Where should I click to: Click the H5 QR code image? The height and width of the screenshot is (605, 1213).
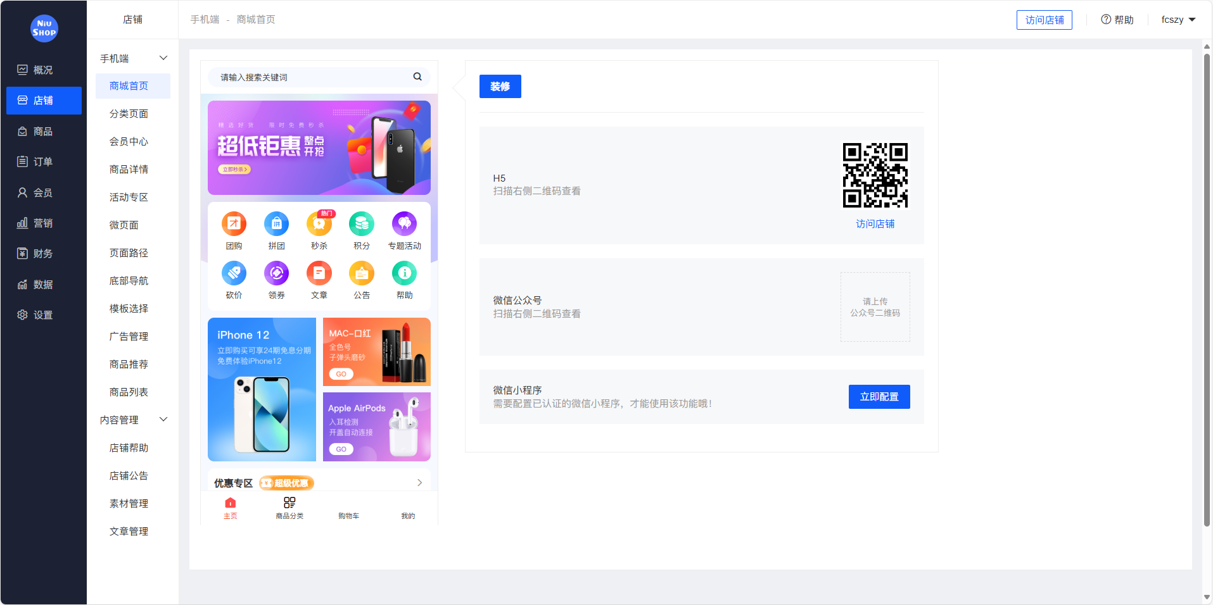point(875,175)
